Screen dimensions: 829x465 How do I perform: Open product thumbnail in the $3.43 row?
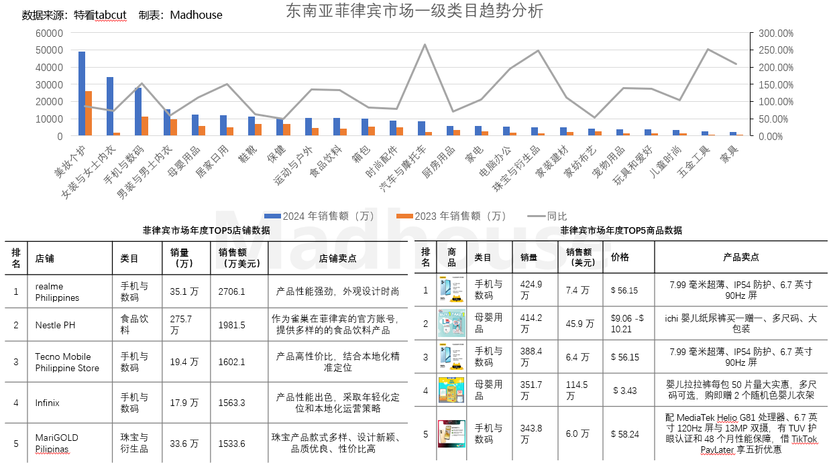452,390
